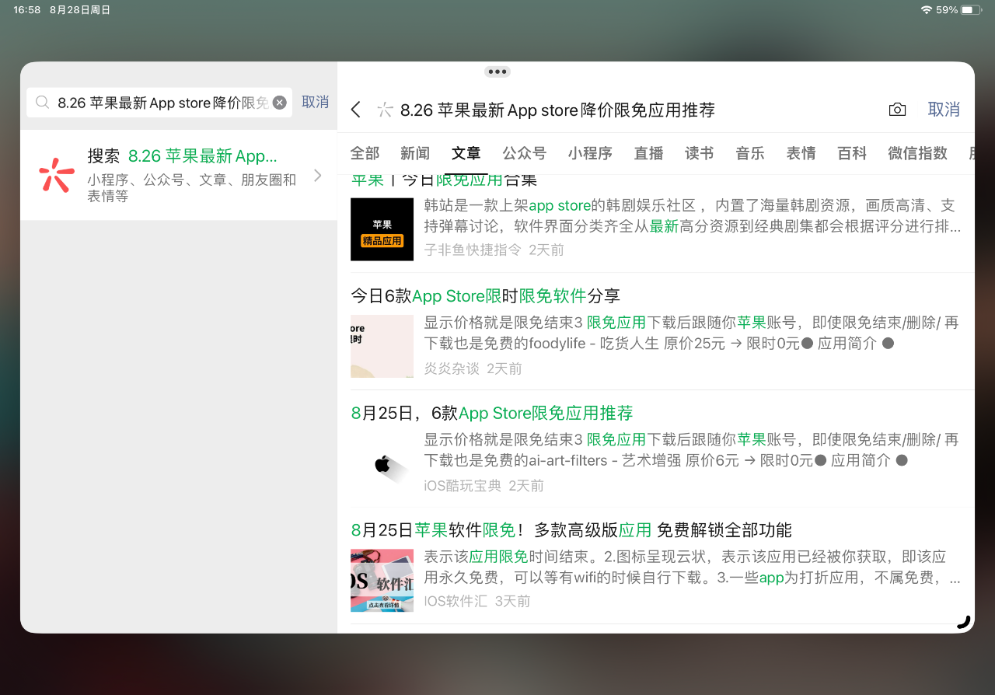This screenshot has width=995, height=695.
Task: Tap the battery status icon
Action: pos(972,10)
